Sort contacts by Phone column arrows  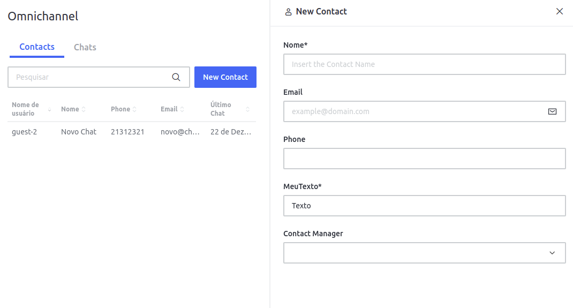(x=134, y=109)
